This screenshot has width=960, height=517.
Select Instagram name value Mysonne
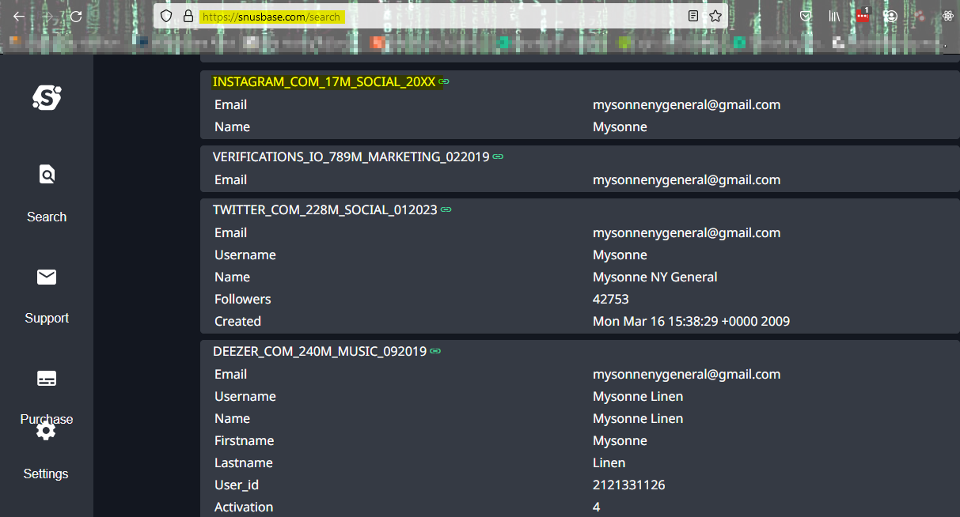coord(620,126)
